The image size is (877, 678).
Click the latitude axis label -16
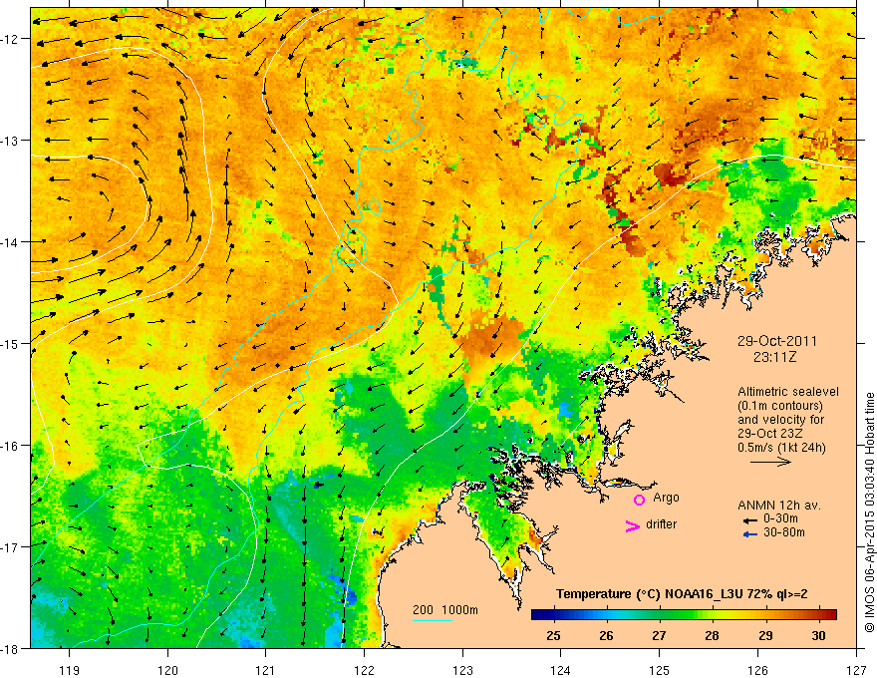pos(10,446)
